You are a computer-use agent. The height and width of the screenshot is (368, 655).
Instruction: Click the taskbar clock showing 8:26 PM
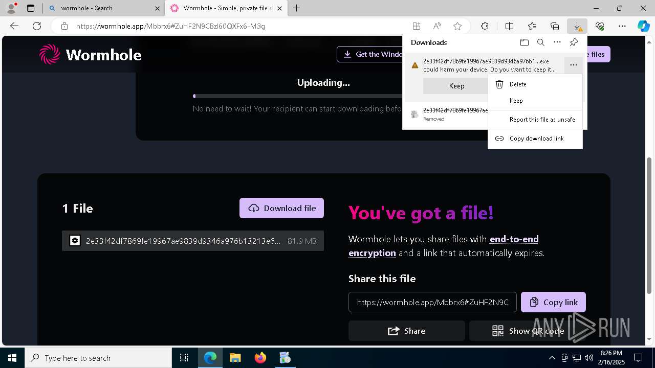click(x=612, y=358)
